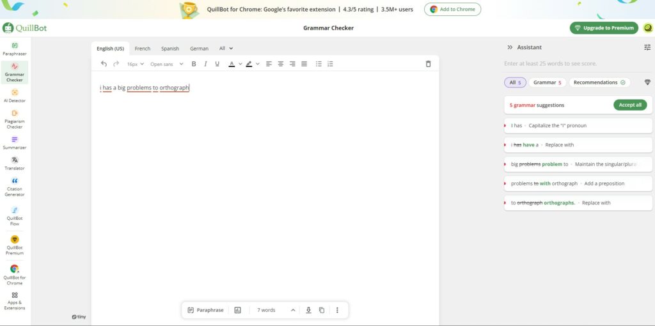Image resolution: width=655 pixels, height=326 pixels.
Task: Accept all grammar suggestions
Action: tap(630, 105)
